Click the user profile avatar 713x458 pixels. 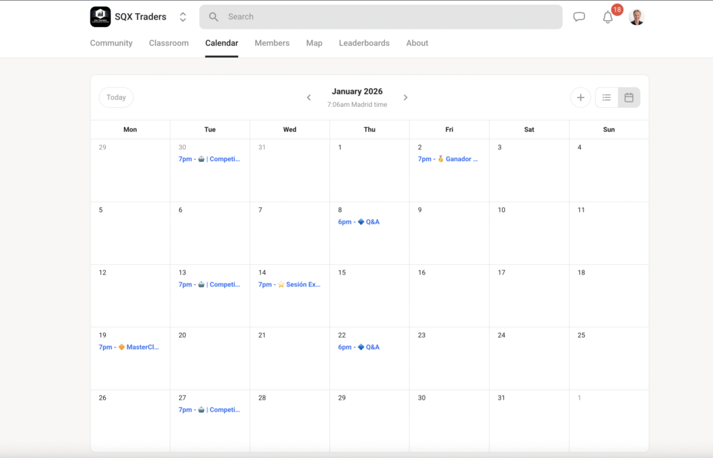point(636,17)
